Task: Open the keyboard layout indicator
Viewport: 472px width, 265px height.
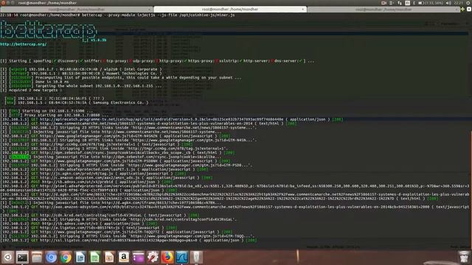Action: [x=407, y=3]
